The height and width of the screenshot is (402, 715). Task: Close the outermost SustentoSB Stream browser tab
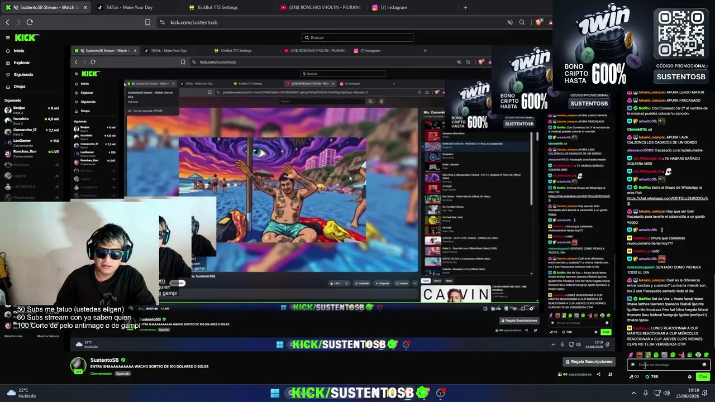85,7
